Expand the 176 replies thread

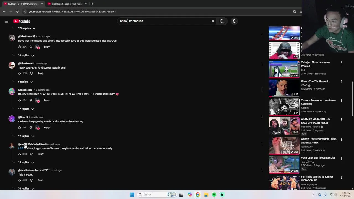tap(27, 28)
